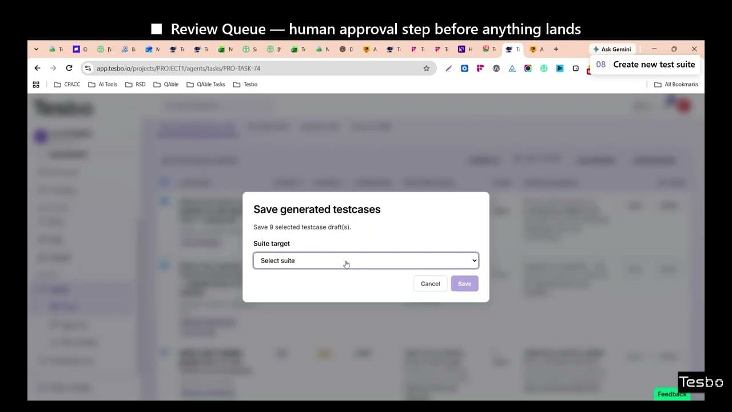Open the AI Tools bookmarks folder
The image size is (732, 412).
pyautogui.click(x=102, y=84)
